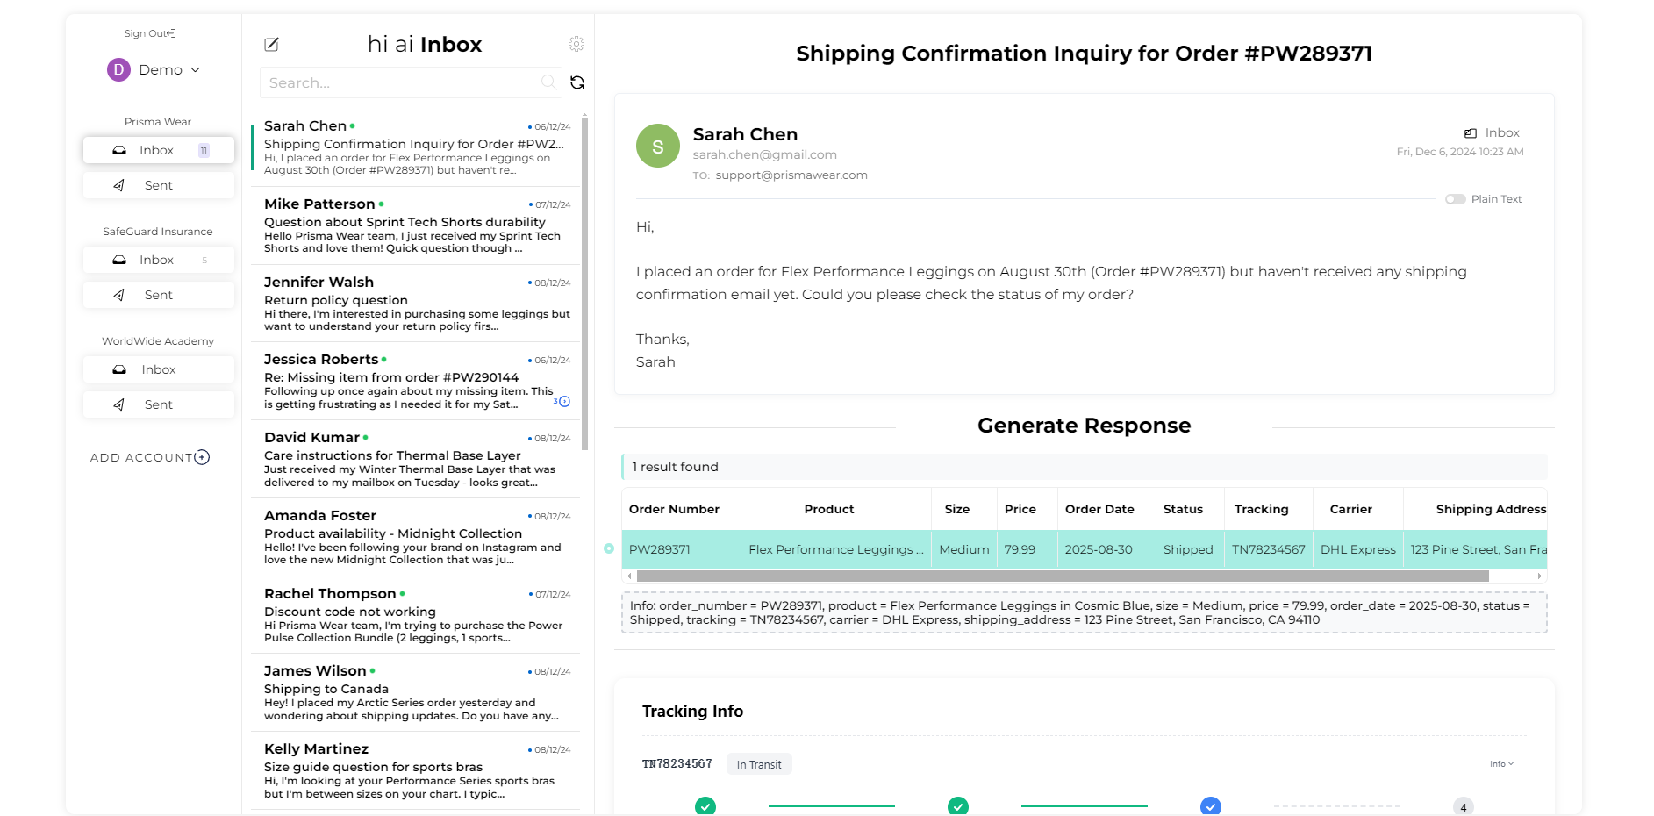
Task: Click the thread count icon on Jessica Roberts email
Action: (x=564, y=402)
